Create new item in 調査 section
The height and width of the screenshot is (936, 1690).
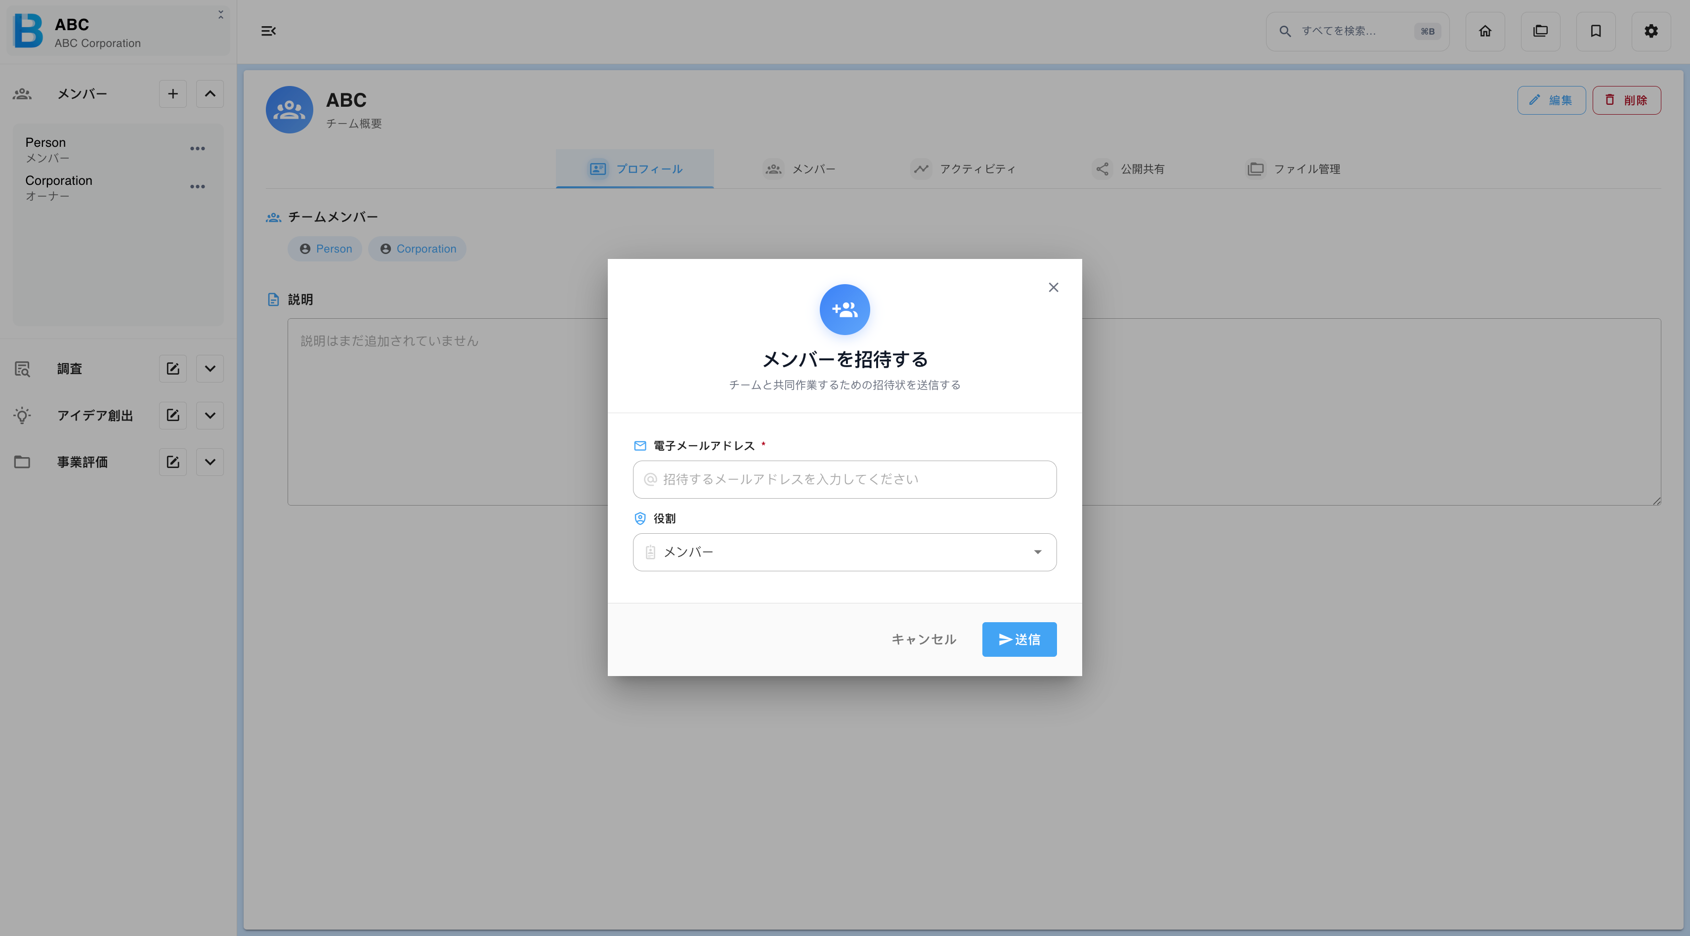tap(172, 369)
